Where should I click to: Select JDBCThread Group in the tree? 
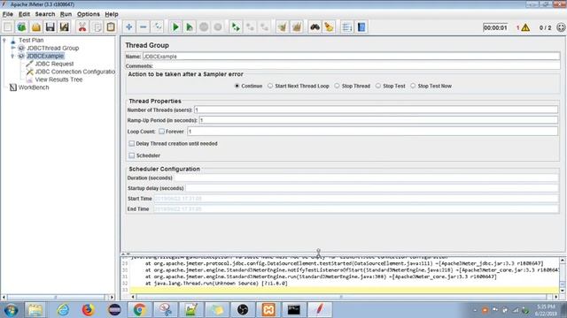pos(53,48)
